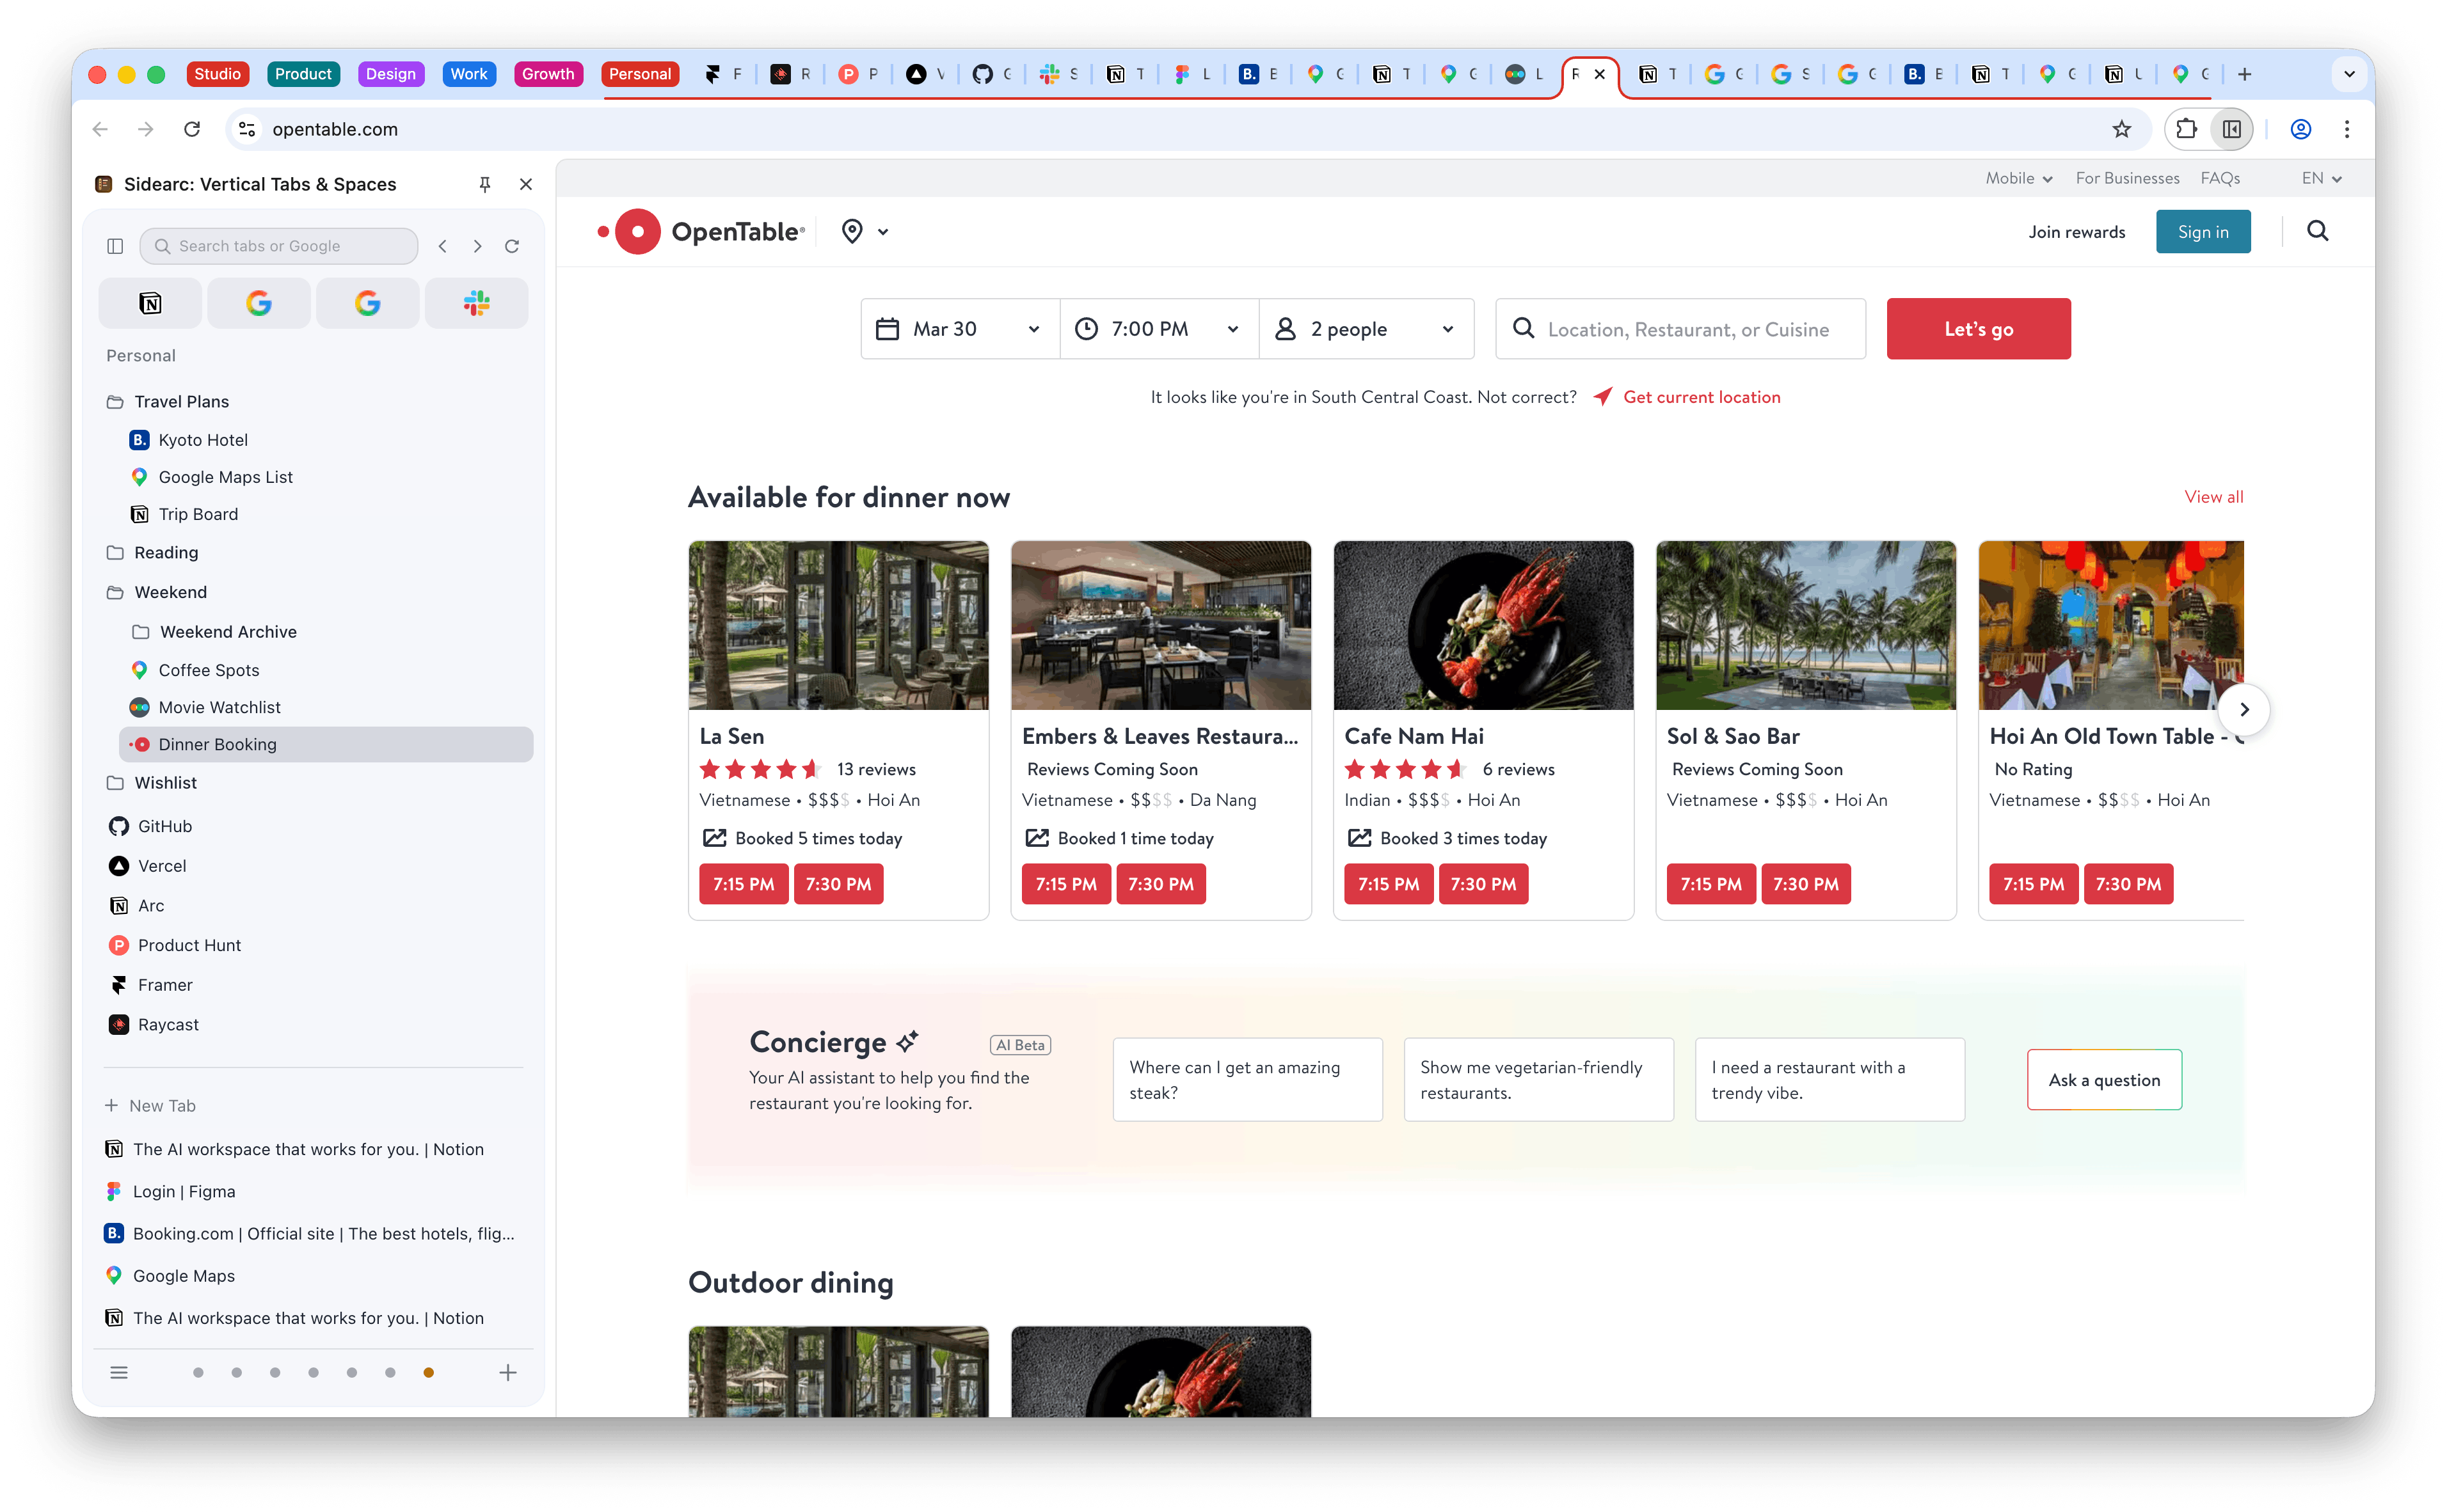Image resolution: width=2447 pixels, height=1512 pixels.
Task: Select the Notion space icon in the sidebar
Action: (149, 303)
